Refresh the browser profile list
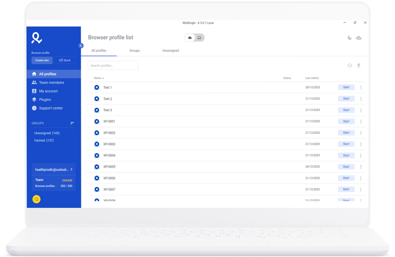Image resolution: width=395 pixels, height=257 pixels. (350, 65)
